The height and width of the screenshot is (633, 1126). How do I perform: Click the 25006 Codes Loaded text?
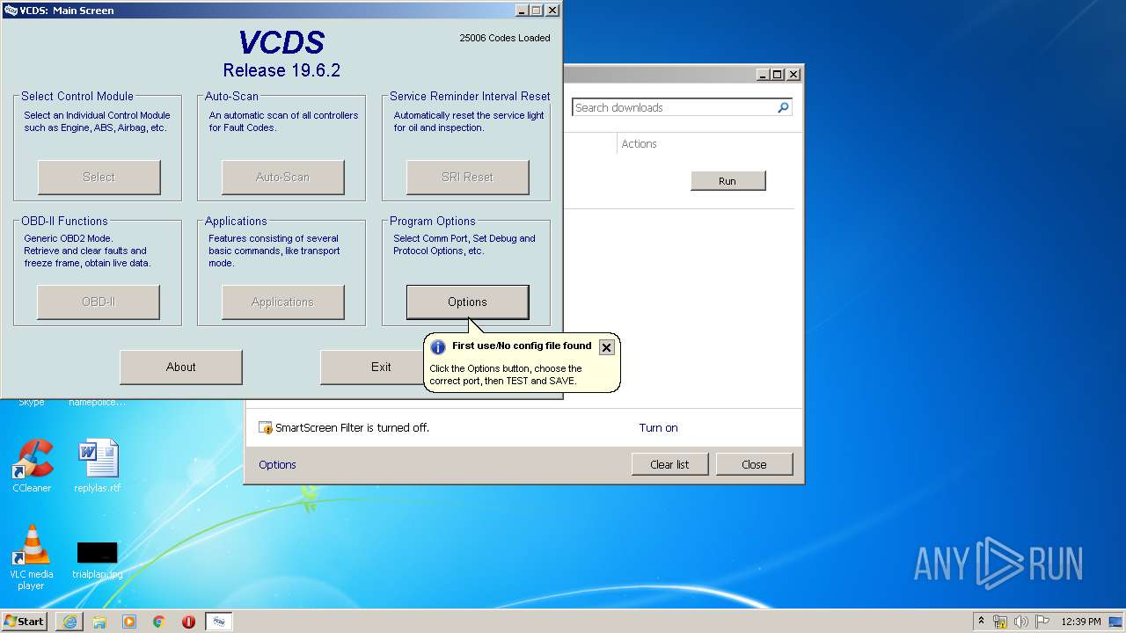tap(505, 38)
